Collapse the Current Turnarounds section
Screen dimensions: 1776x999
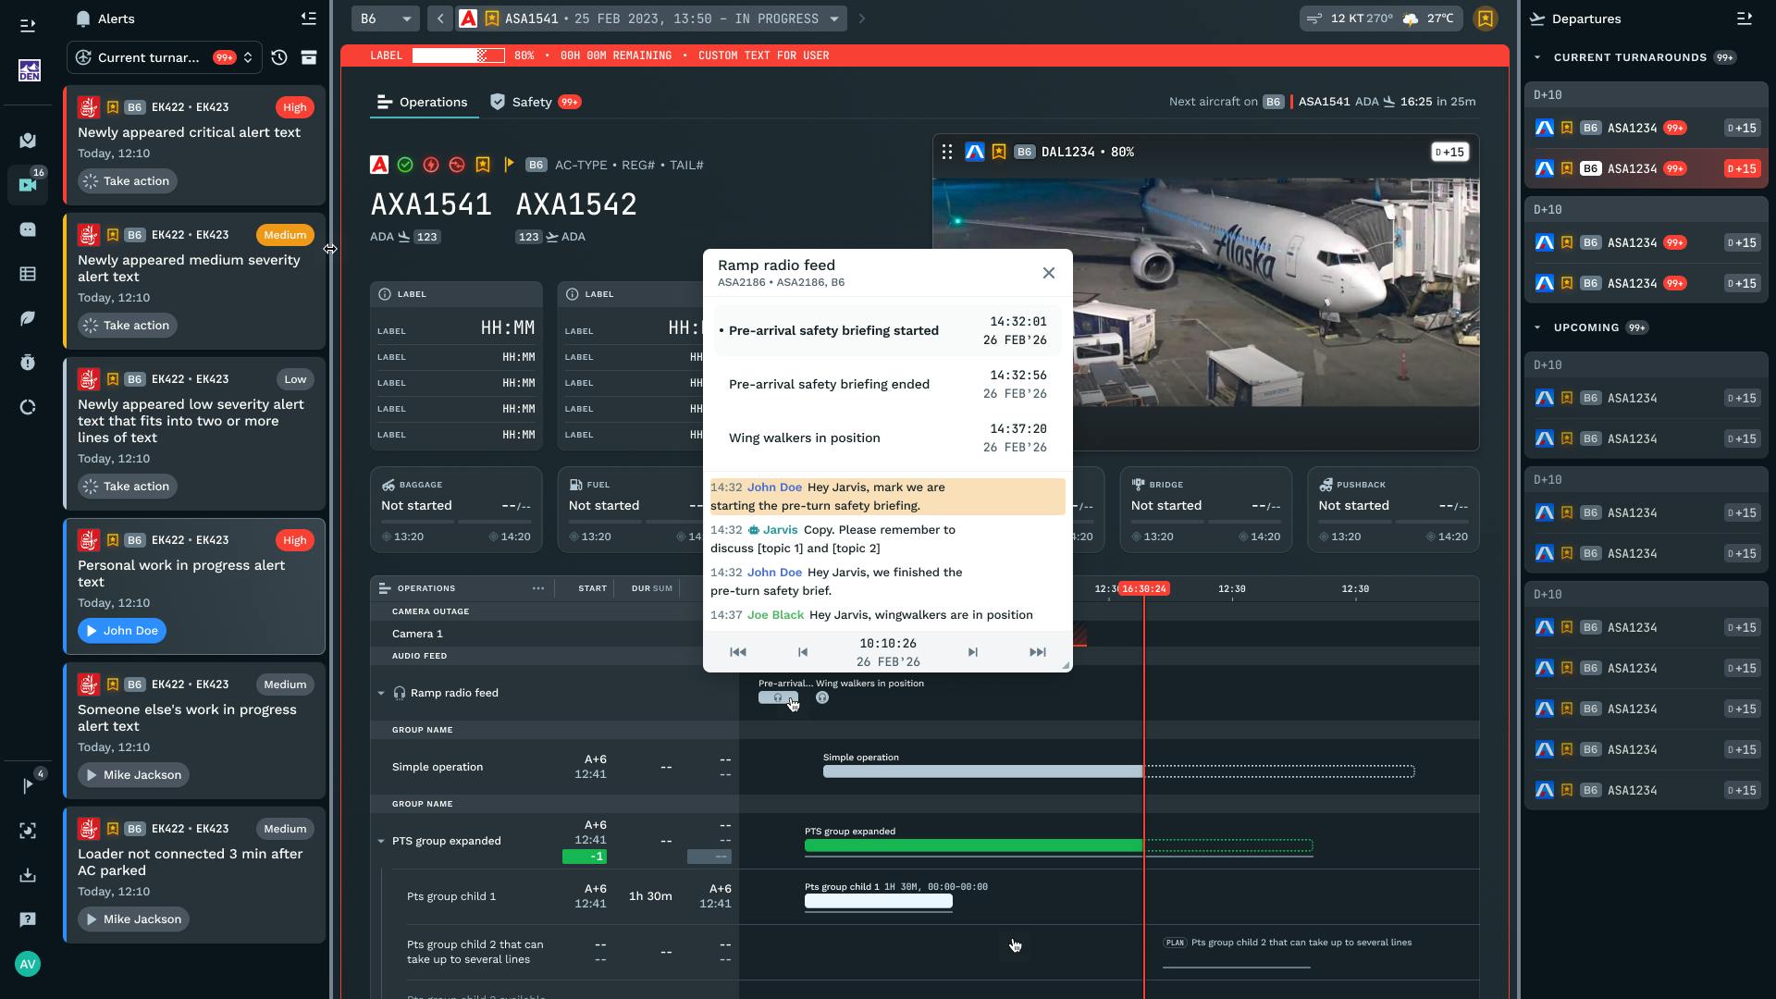click(x=1537, y=57)
